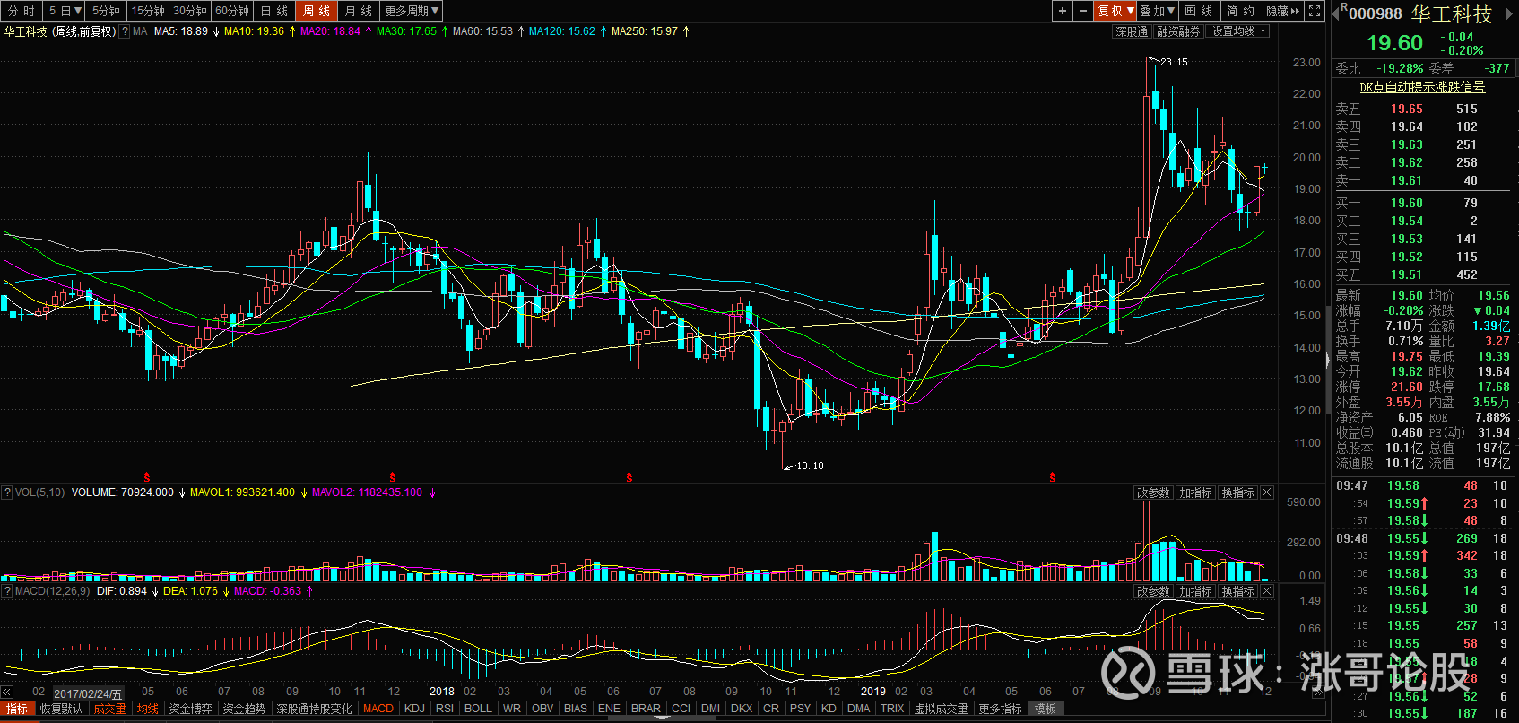Select 资金博弈 indicator
This screenshot has width=1519, height=723.
pyautogui.click(x=190, y=709)
